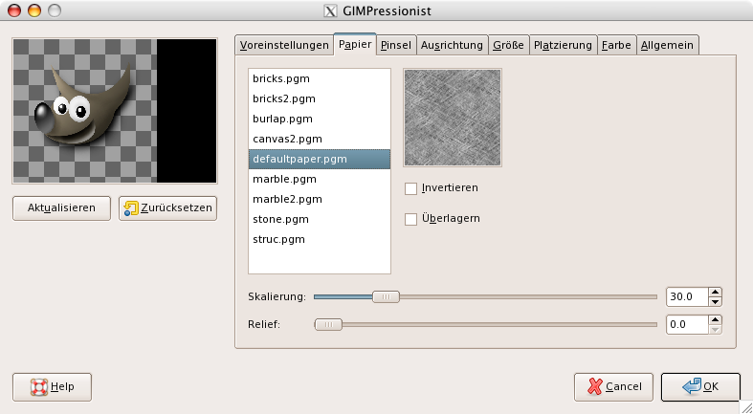Screen dimensions: 753x414
Task: Select canvas2.pgm texture
Action: point(320,140)
